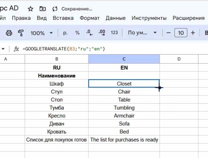The image size is (208, 158).
Task: Select the Table cell
Action: 124,100
